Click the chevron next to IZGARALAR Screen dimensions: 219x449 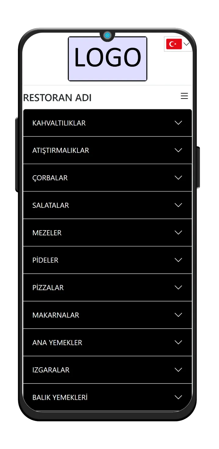coord(178,370)
